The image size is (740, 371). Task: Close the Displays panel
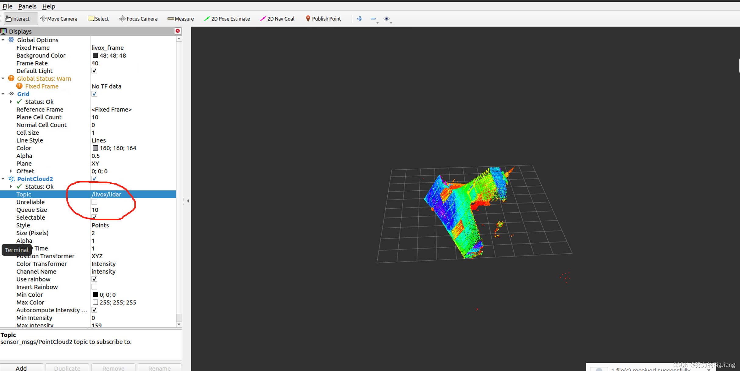pyautogui.click(x=178, y=31)
